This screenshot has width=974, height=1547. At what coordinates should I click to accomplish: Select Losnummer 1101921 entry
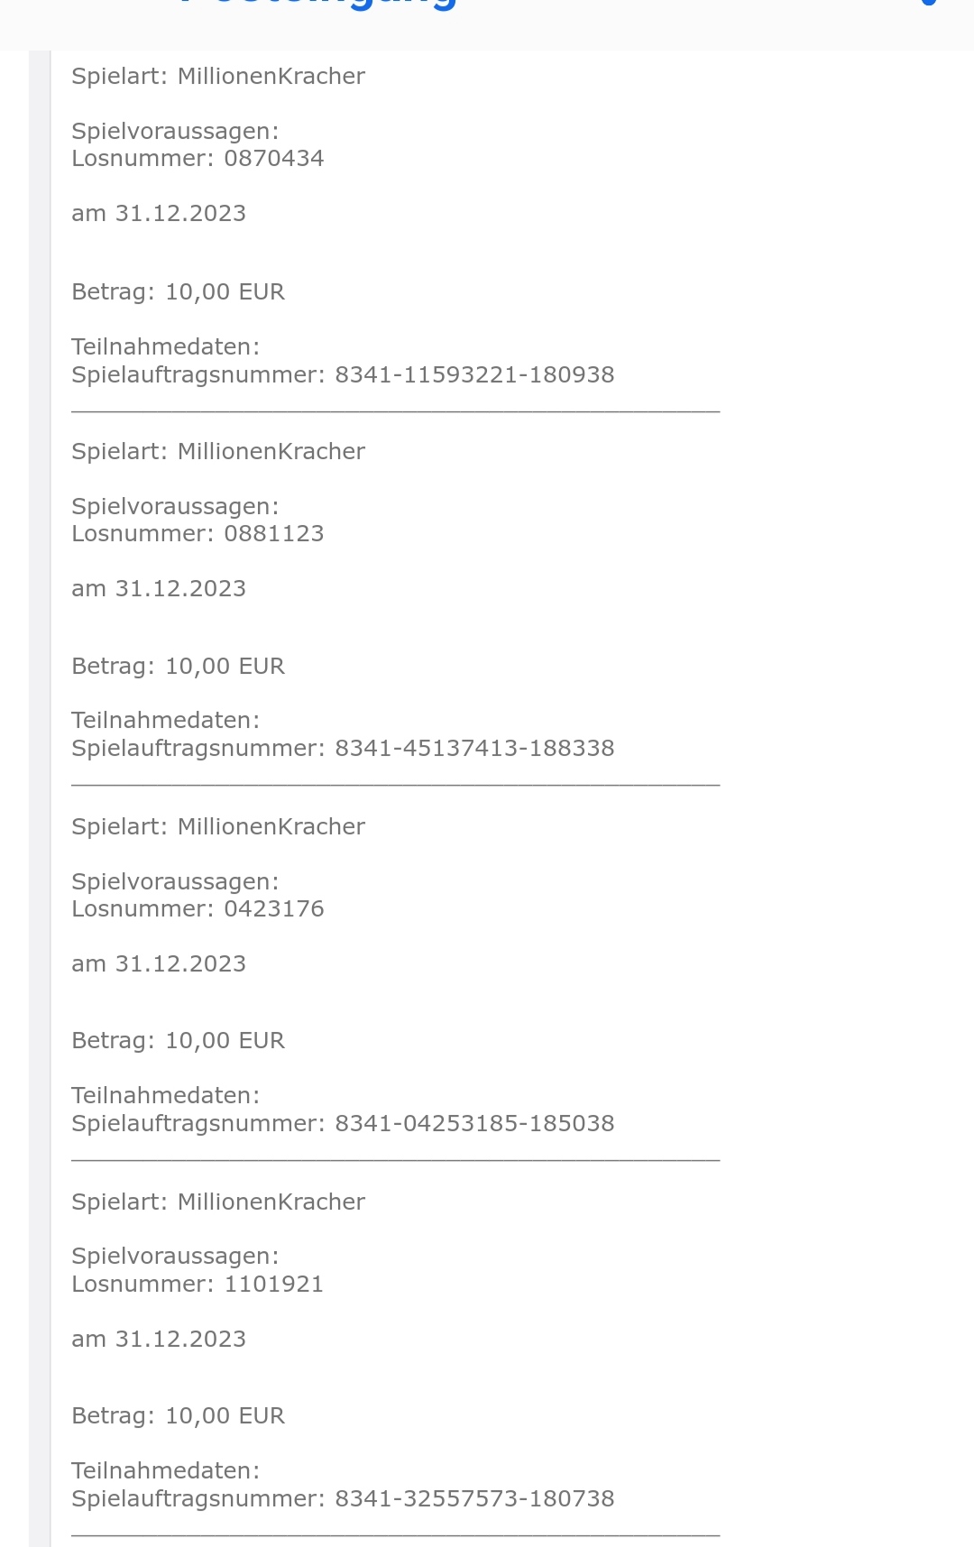198,1285
